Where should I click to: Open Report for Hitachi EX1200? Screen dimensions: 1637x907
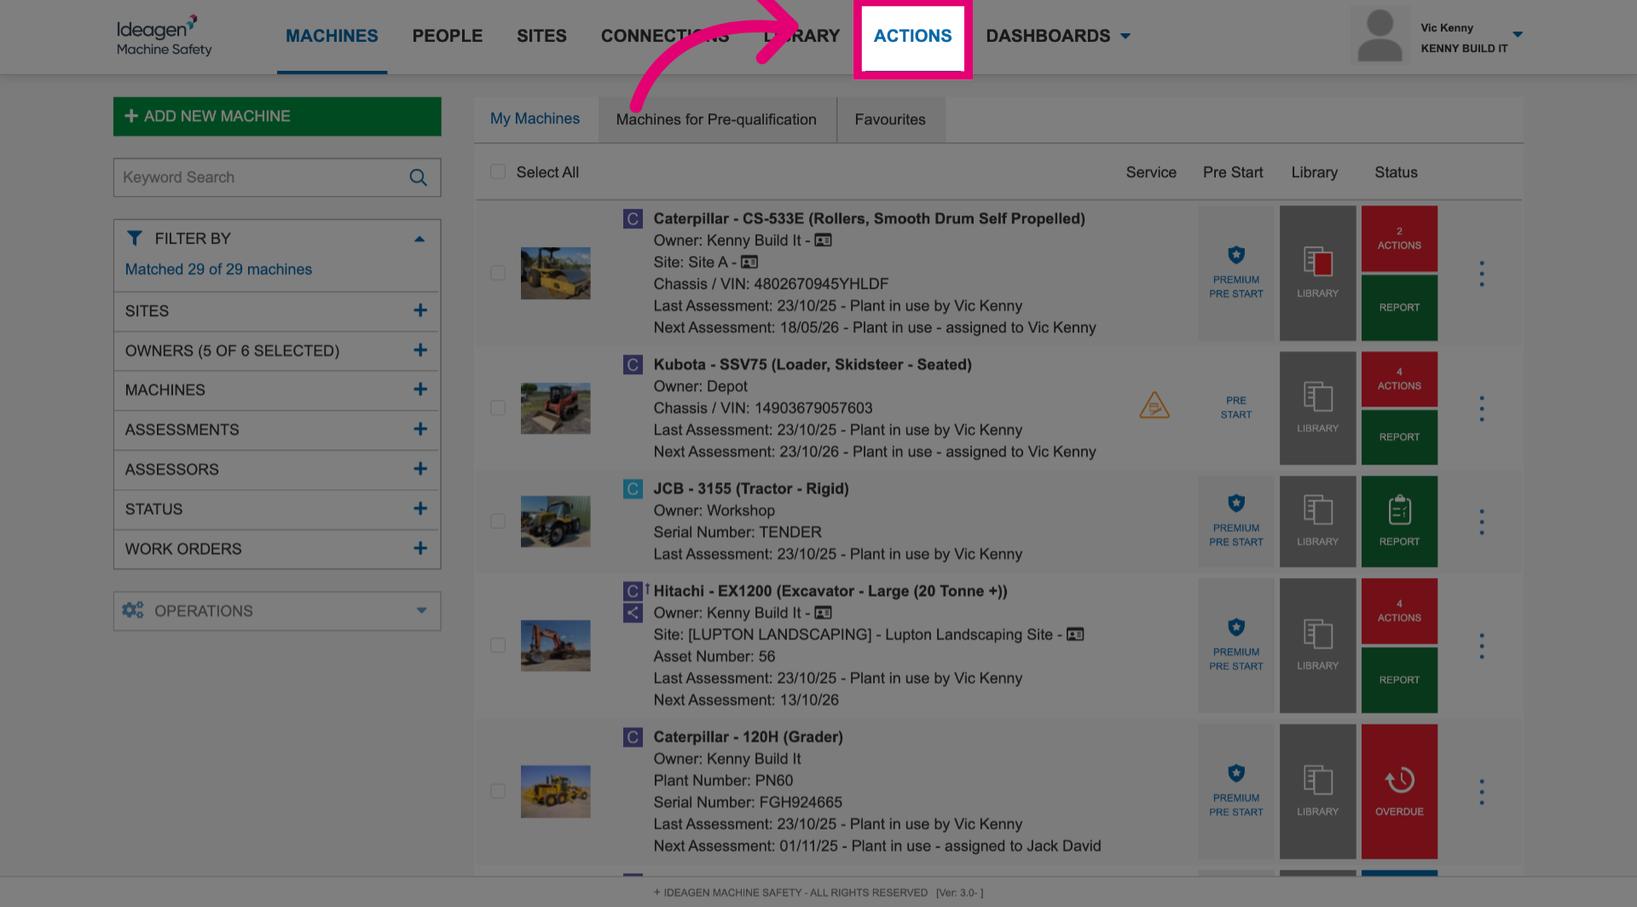(1399, 680)
